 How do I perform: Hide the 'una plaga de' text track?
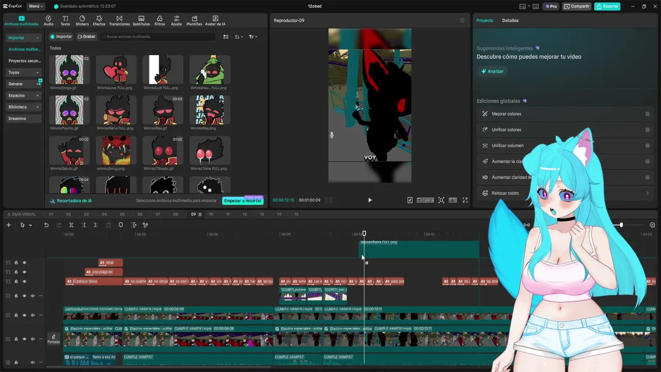24,272
